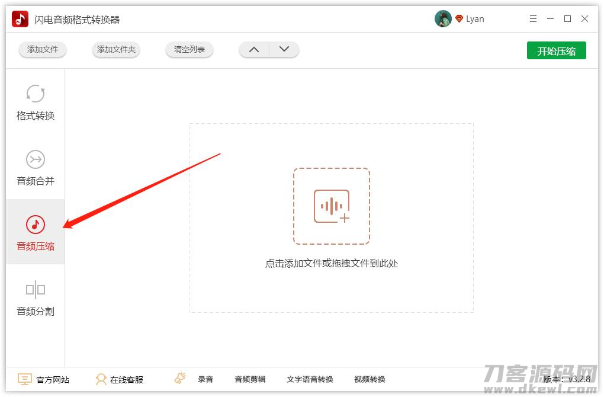Image resolution: width=604 pixels, height=397 pixels.
Task: Click the monitor icon beside 官方网站
Action: point(25,379)
